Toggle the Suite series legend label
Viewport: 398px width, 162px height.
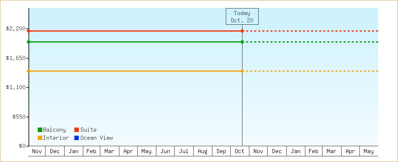[89, 130]
